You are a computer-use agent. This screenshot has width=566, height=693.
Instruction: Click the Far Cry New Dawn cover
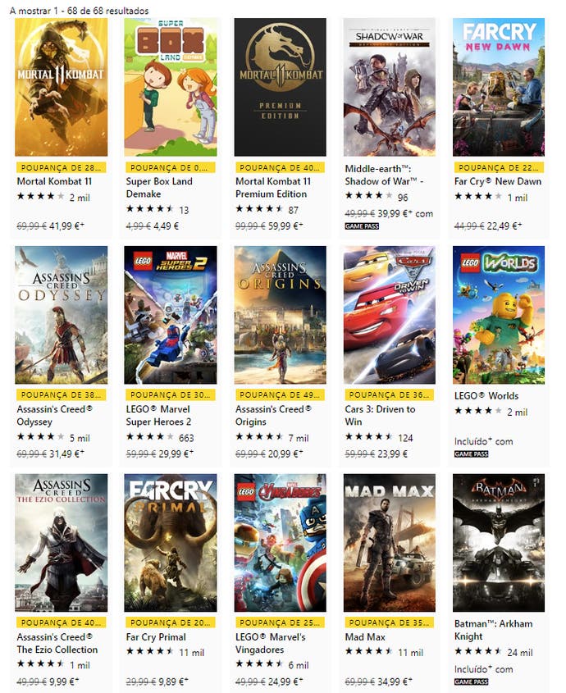499,87
